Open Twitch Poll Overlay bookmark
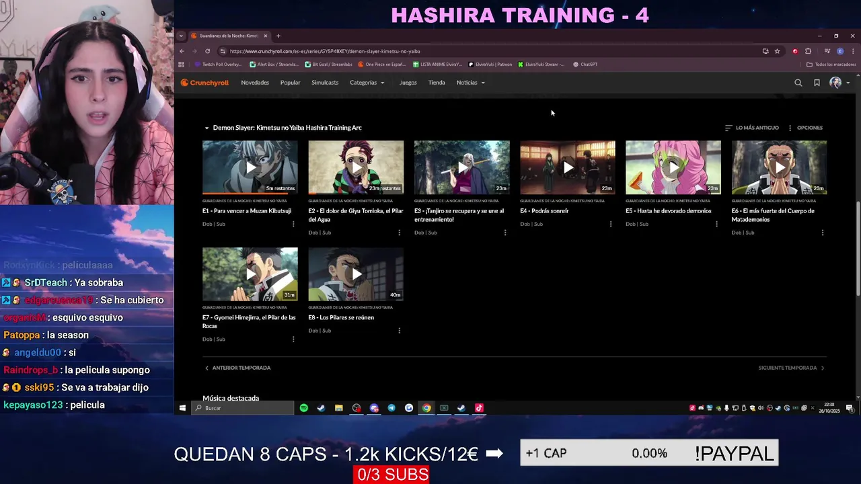 [218, 65]
